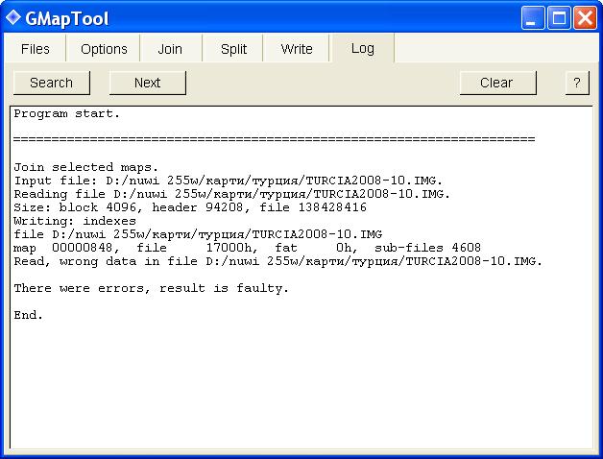The width and height of the screenshot is (603, 459).
Task: Click the 'Reading file' log line
Action: click(231, 194)
